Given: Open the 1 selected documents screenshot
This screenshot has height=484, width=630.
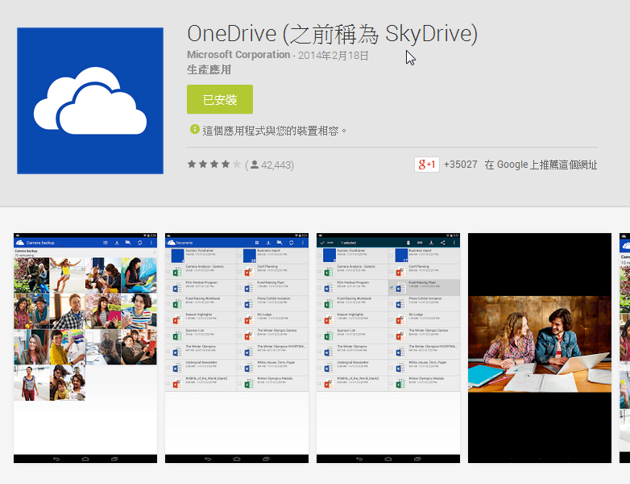Looking at the screenshot, I should click(388, 348).
